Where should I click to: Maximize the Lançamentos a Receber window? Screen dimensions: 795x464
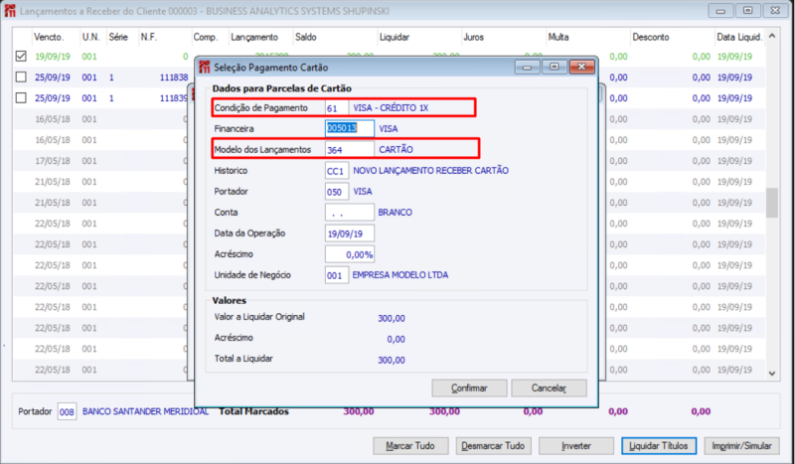748,10
